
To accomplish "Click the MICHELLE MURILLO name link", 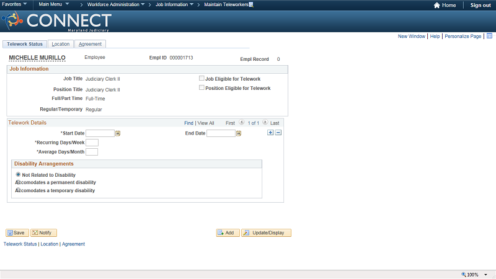I will [37, 58].
